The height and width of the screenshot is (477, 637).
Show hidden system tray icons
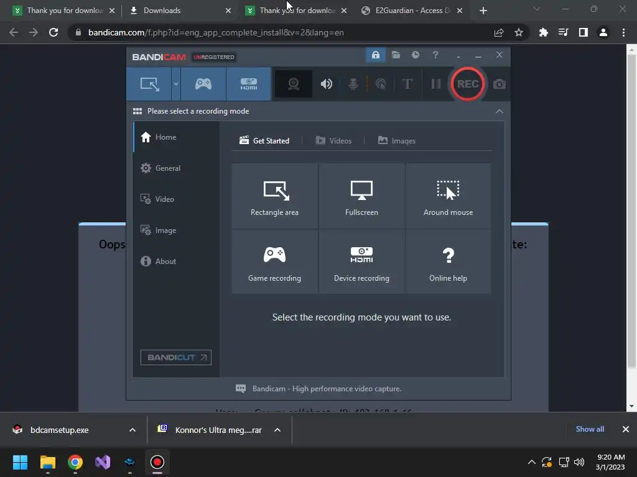click(531, 462)
